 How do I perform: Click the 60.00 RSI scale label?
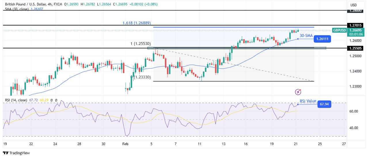353,111
